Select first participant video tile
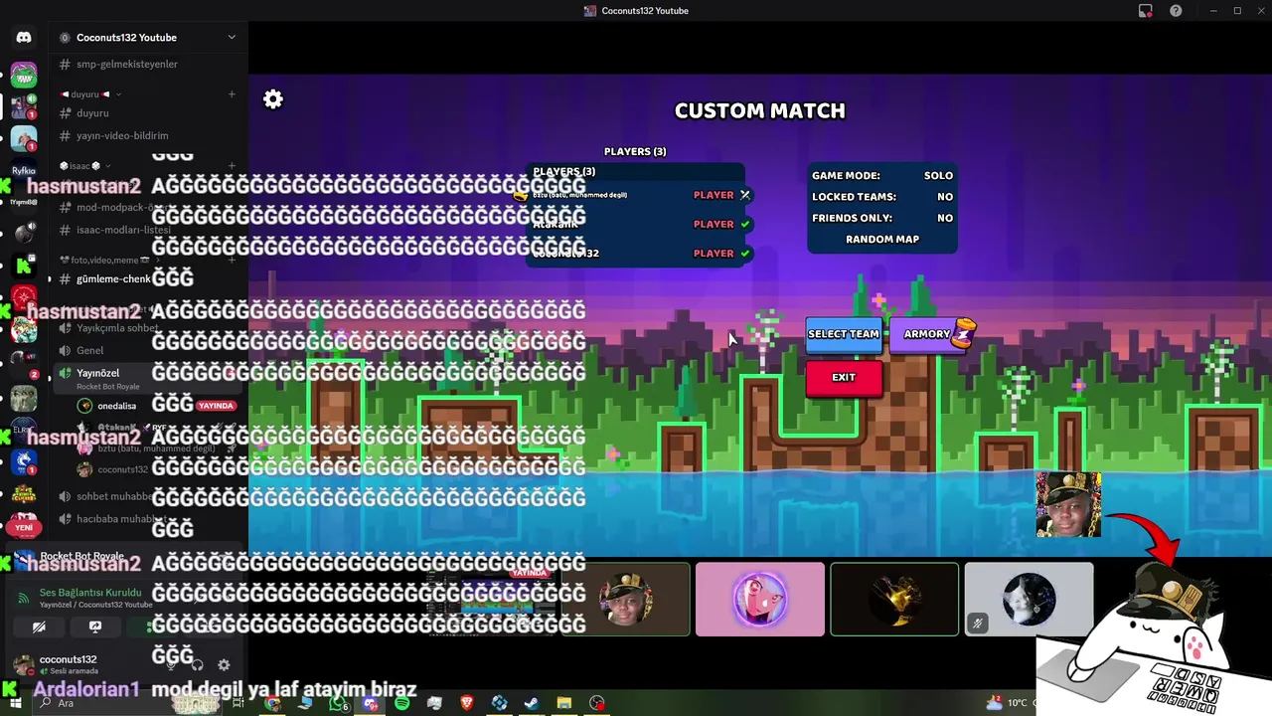This screenshot has width=1272, height=716. [625, 600]
